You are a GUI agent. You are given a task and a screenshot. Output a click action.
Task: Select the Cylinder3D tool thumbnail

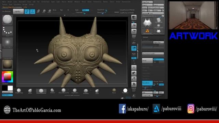pyautogui.click(x=158, y=20)
